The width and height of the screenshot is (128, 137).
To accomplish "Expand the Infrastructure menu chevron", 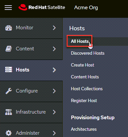I will coord(54,112).
